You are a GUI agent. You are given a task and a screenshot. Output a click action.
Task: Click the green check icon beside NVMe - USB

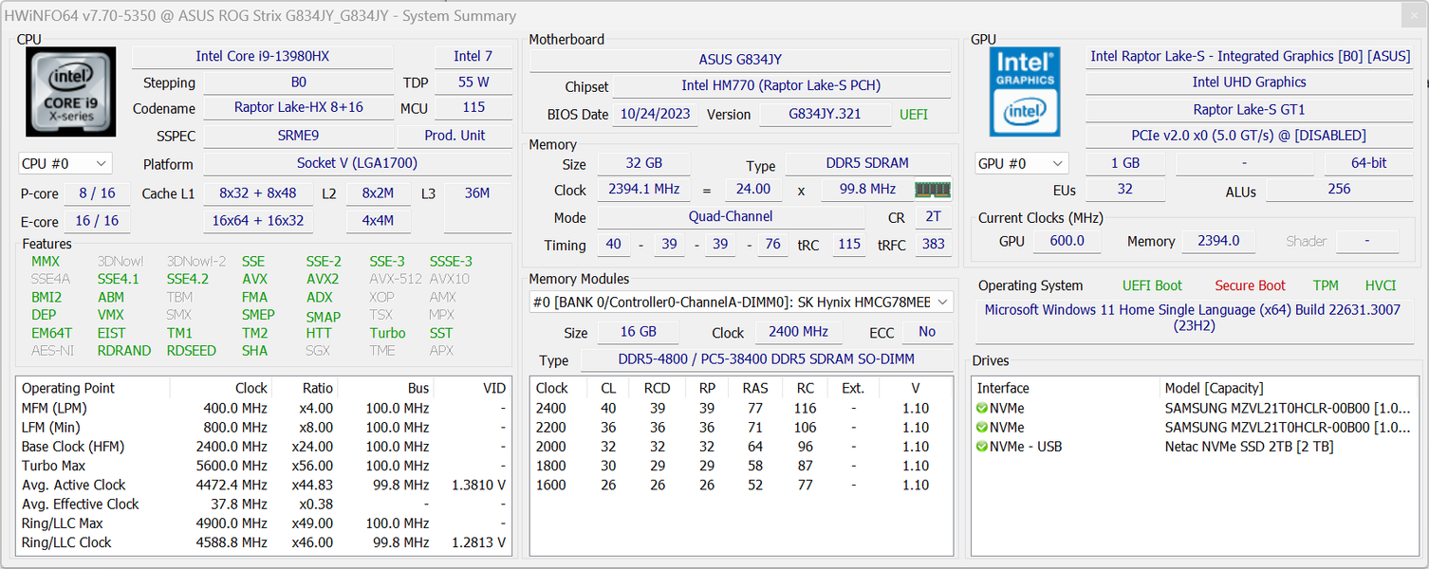[x=982, y=447]
